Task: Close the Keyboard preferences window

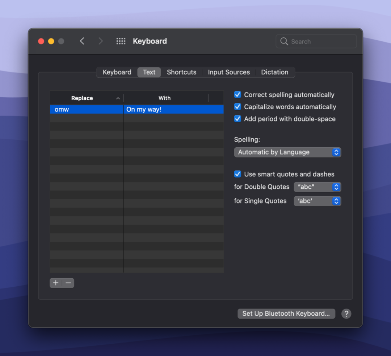Action: (x=41, y=41)
